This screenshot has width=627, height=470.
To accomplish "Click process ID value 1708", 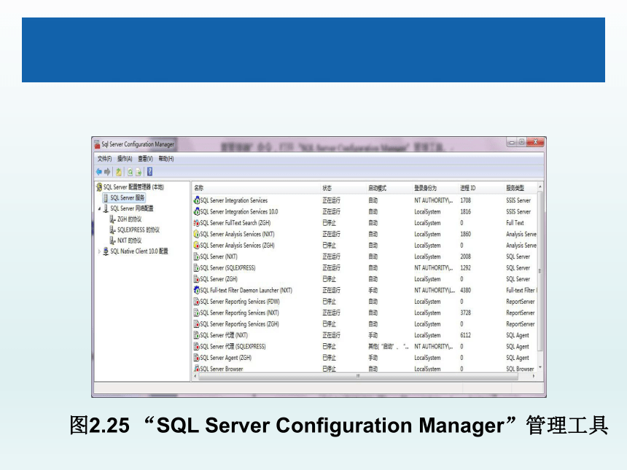I will click(465, 200).
